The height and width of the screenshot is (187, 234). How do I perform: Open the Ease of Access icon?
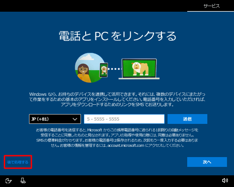[8, 181]
